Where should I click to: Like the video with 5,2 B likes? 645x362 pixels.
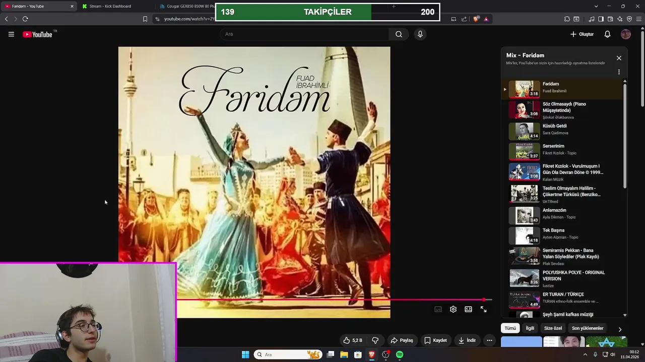(x=353, y=340)
